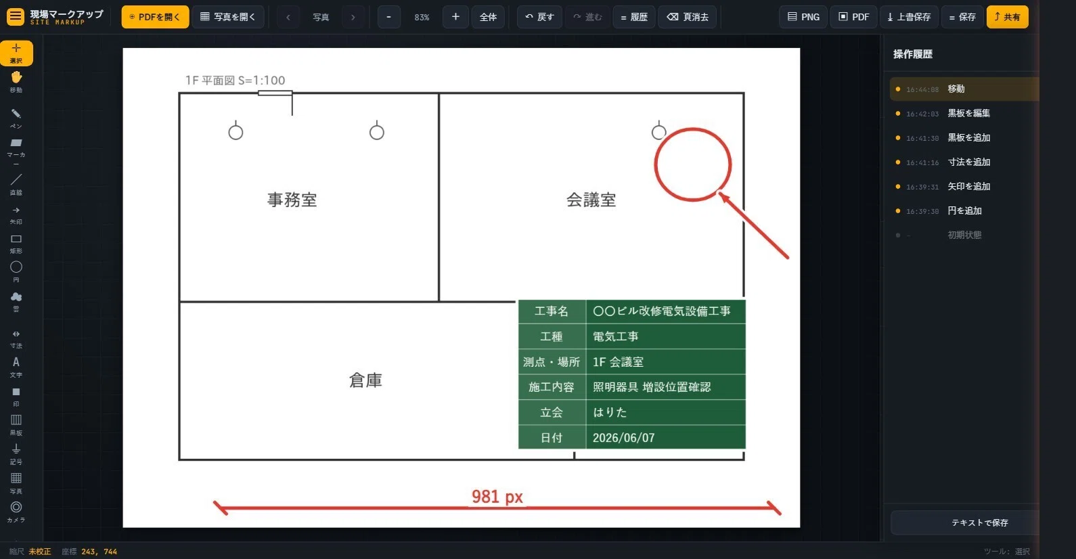Select history entry 黒板を編集
1076x559 pixels.
coord(964,114)
